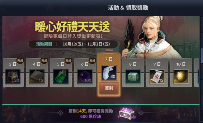This screenshot has width=203, height=123.
Task: Tap the day 5 green potion icon
Action: tap(61, 76)
